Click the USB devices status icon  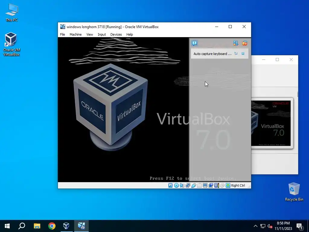tap(193, 185)
